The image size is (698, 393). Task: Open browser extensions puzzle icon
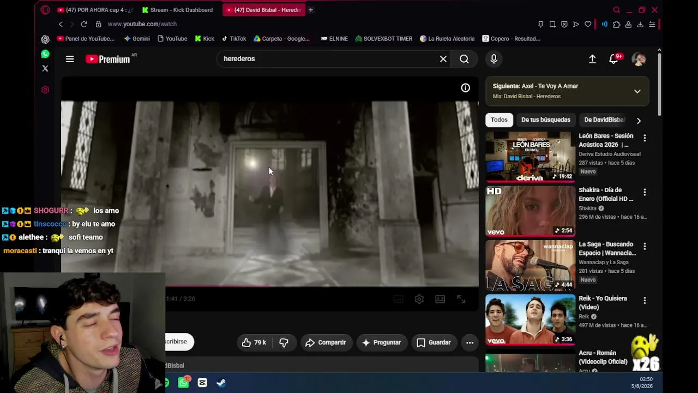(617, 24)
